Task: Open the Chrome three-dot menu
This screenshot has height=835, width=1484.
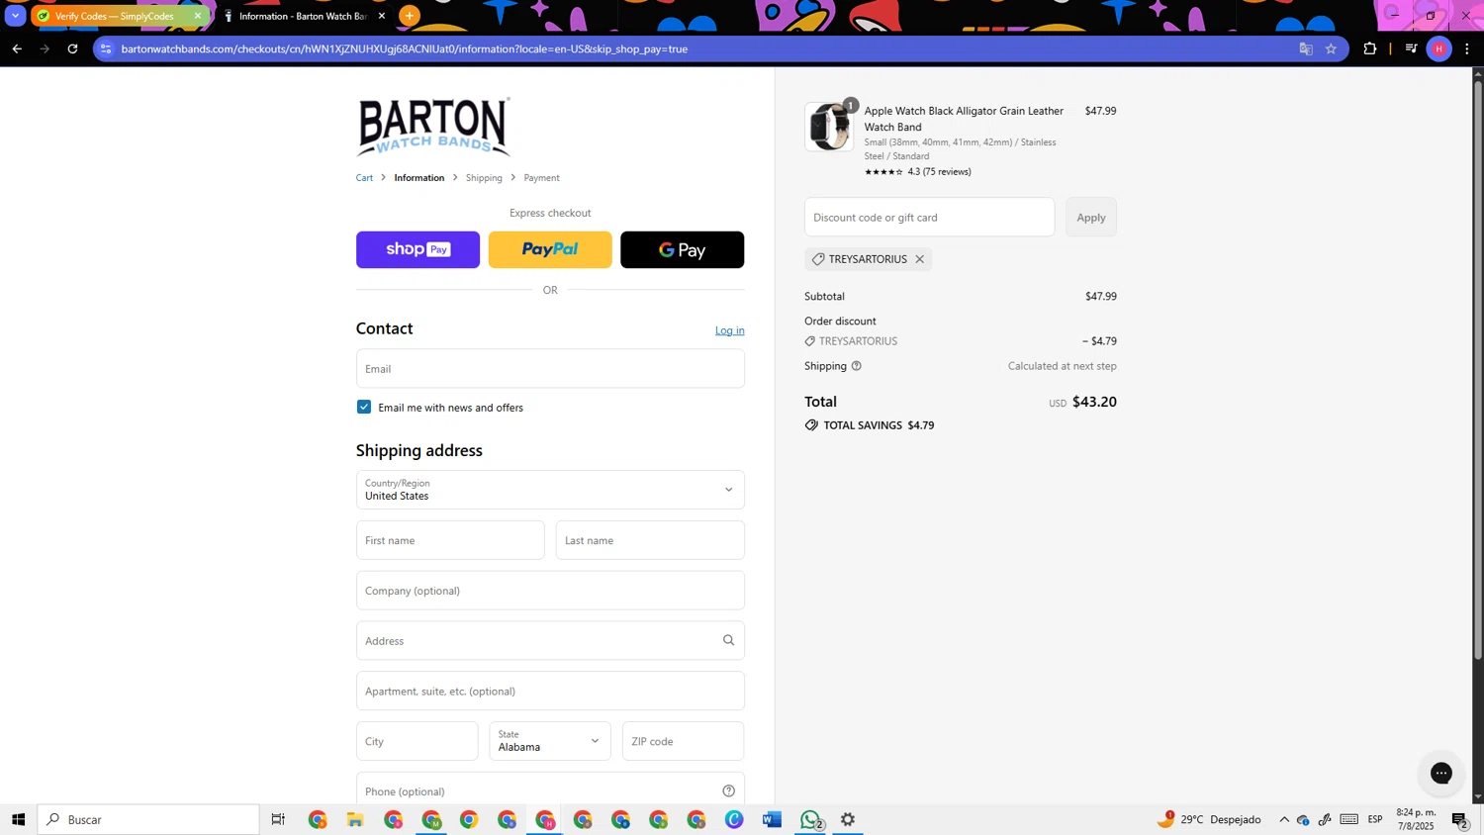Action: click(1467, 48)
